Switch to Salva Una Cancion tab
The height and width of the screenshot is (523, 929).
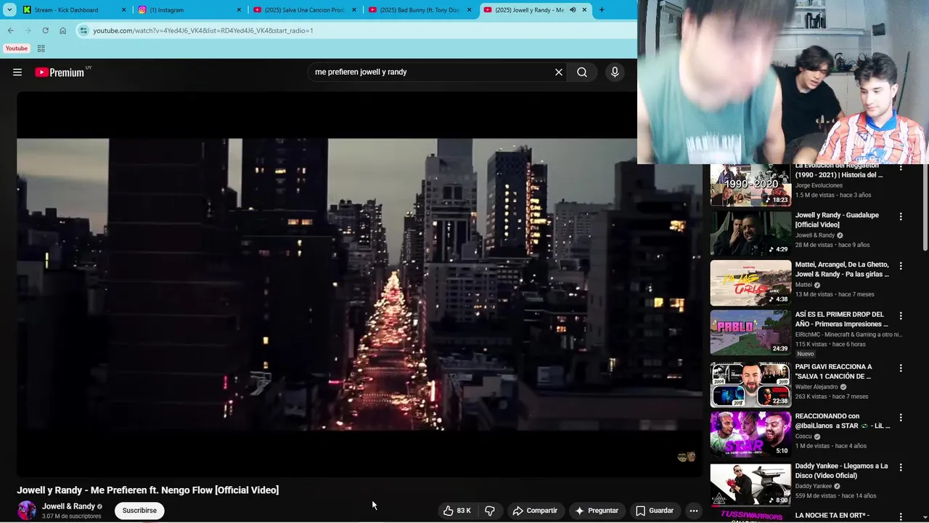(x=305, y=10)
